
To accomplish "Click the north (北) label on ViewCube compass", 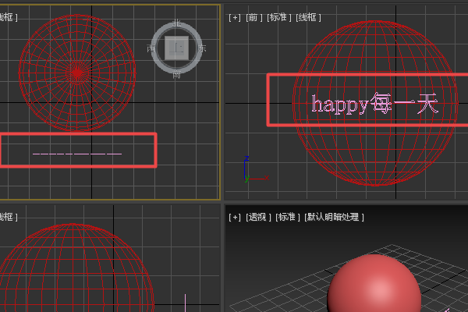I will 177,23.
